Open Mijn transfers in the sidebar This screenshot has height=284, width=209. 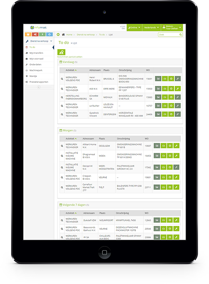tap(36, 53)
